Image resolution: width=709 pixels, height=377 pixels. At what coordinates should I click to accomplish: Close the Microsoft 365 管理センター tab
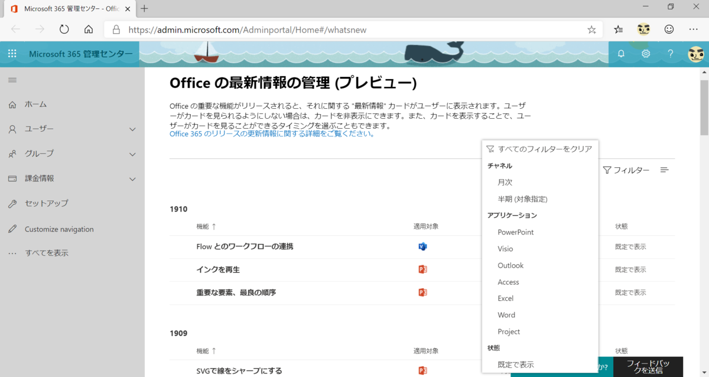(128, 9)
